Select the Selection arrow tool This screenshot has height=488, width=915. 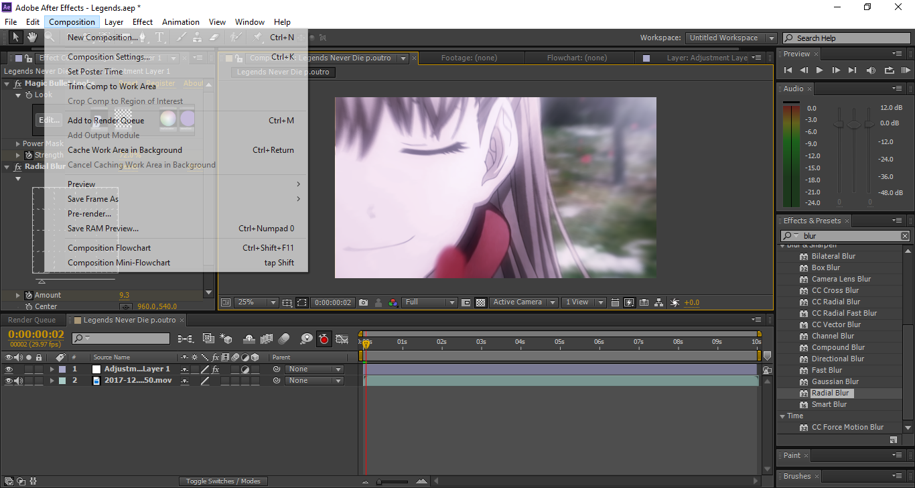click(x=16, y=38)
